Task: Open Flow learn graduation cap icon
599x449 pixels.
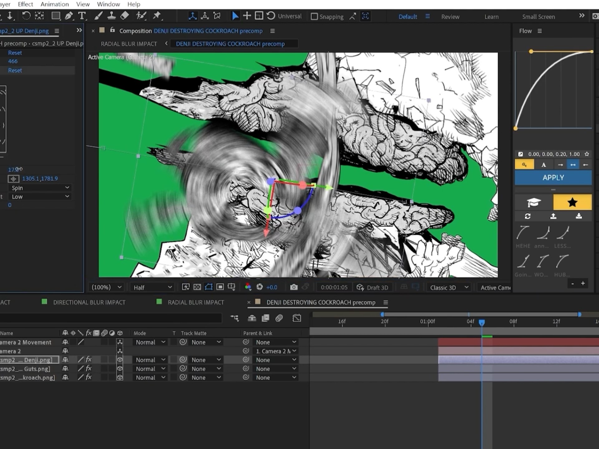Action: pos(533,202)
